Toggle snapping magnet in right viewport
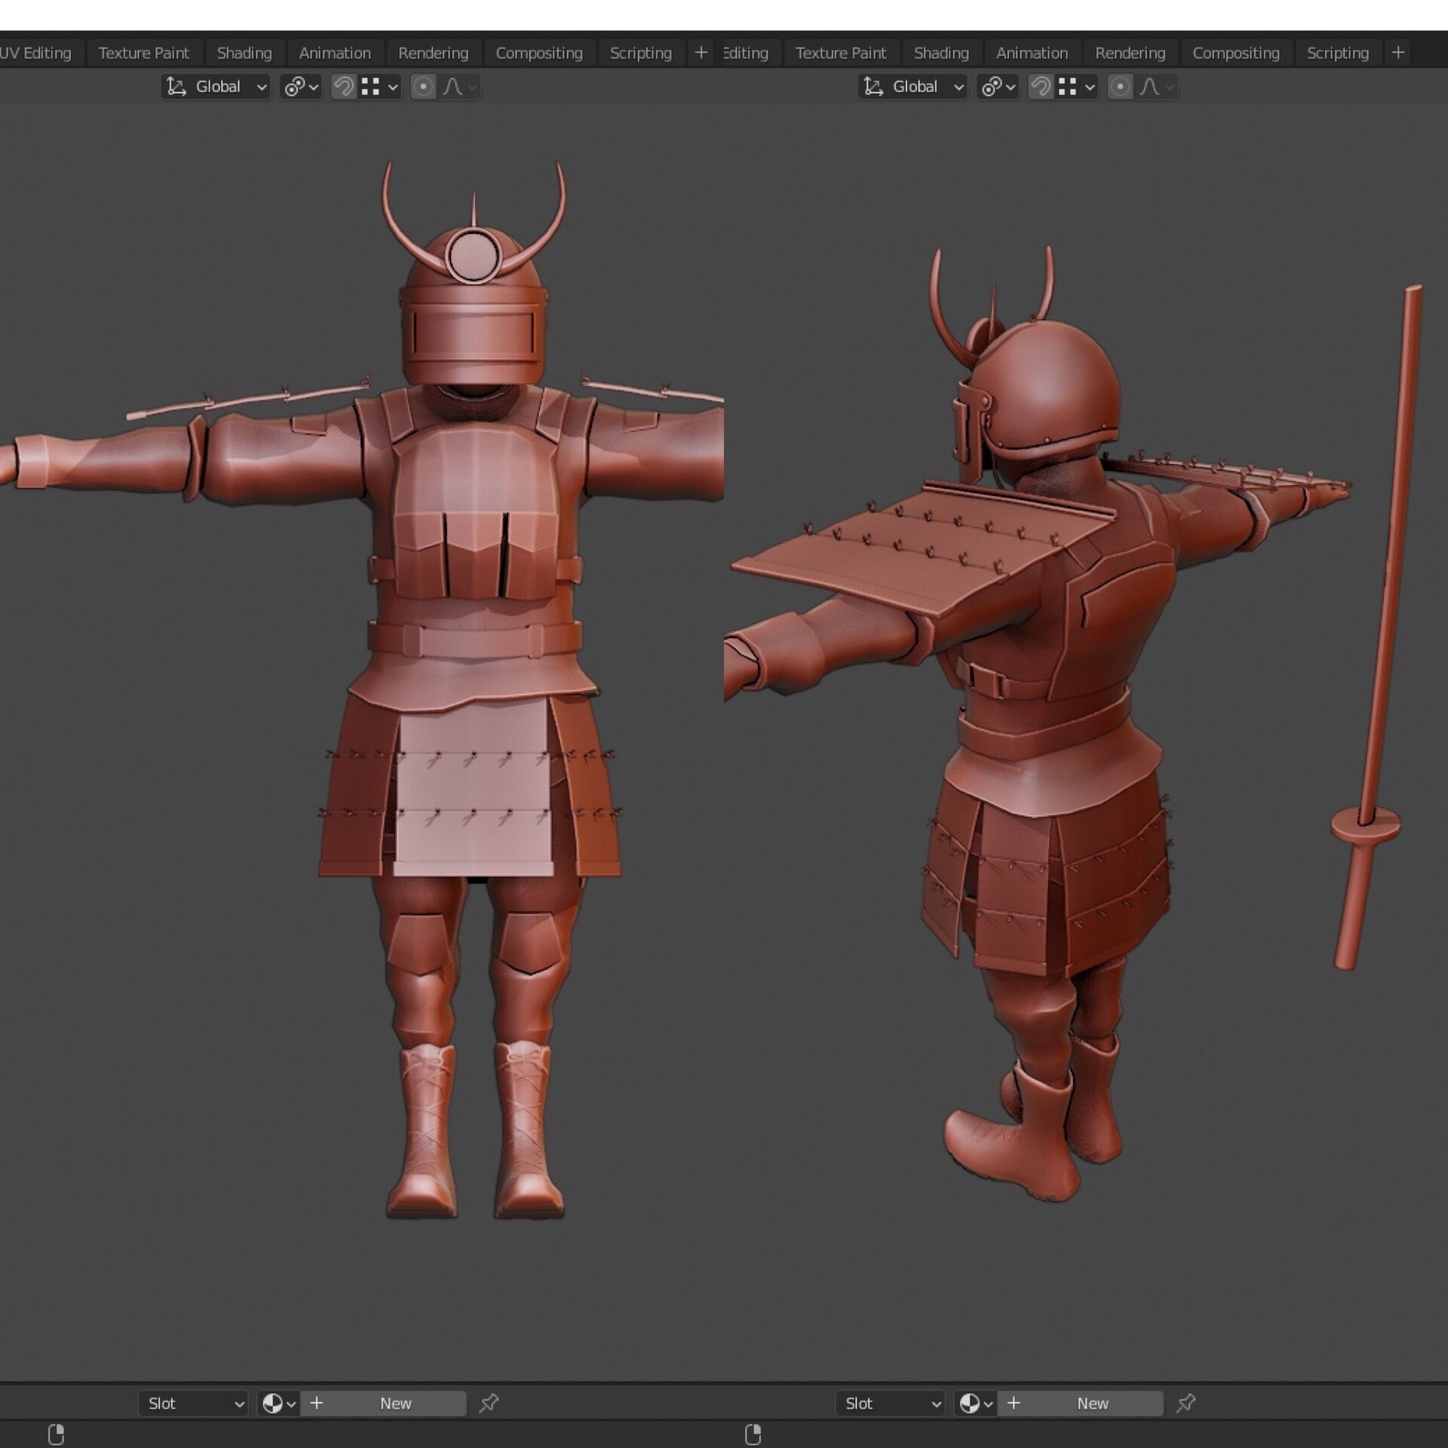Image resolution: width=1448 pixels, height=1448 pixels. (1041, 86)
